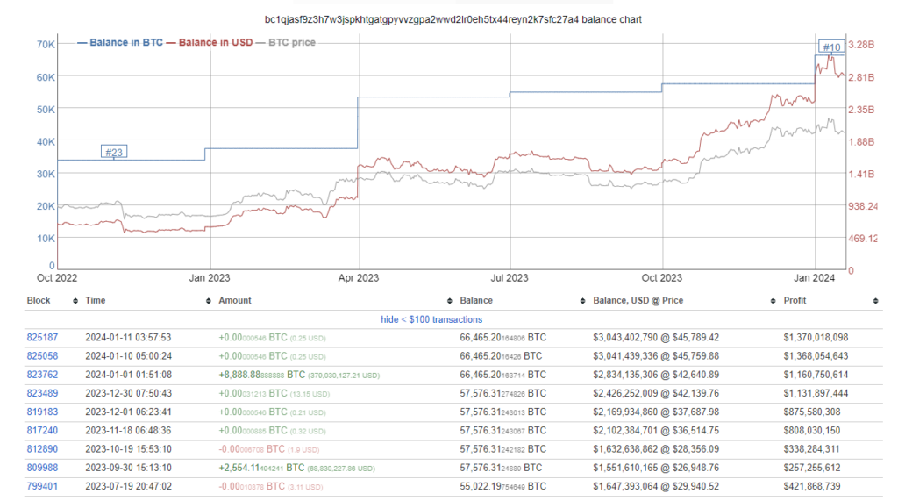Click the Time column header

tap(95, 300)
